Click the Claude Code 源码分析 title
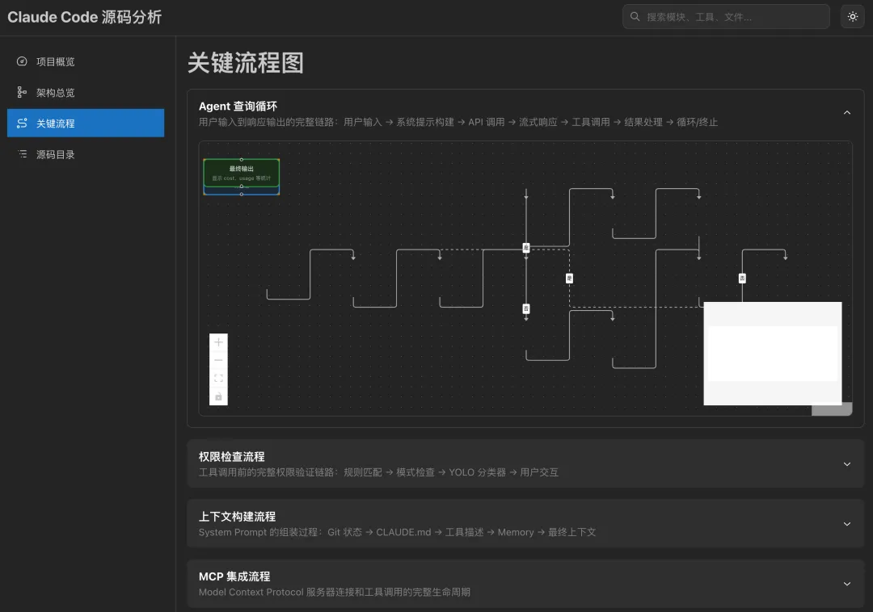Image resolution: width=873 pixels, height=612 pixels. (x=84, y=16)
